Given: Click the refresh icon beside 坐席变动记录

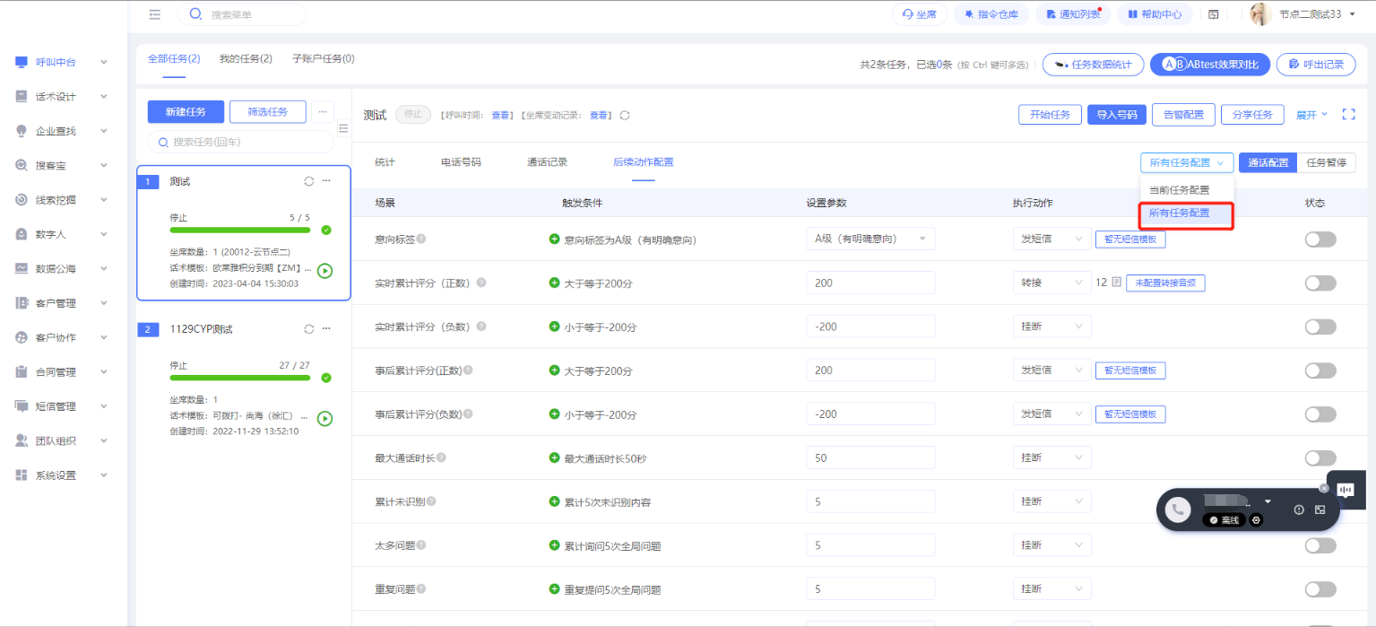Looking at the screenshot, I should coord(625,116).
